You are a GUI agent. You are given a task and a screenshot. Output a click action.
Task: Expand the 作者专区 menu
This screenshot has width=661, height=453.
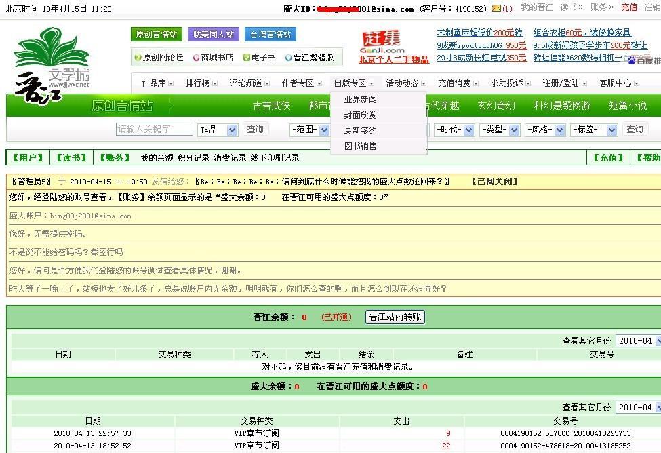click(x=302, y=83)
